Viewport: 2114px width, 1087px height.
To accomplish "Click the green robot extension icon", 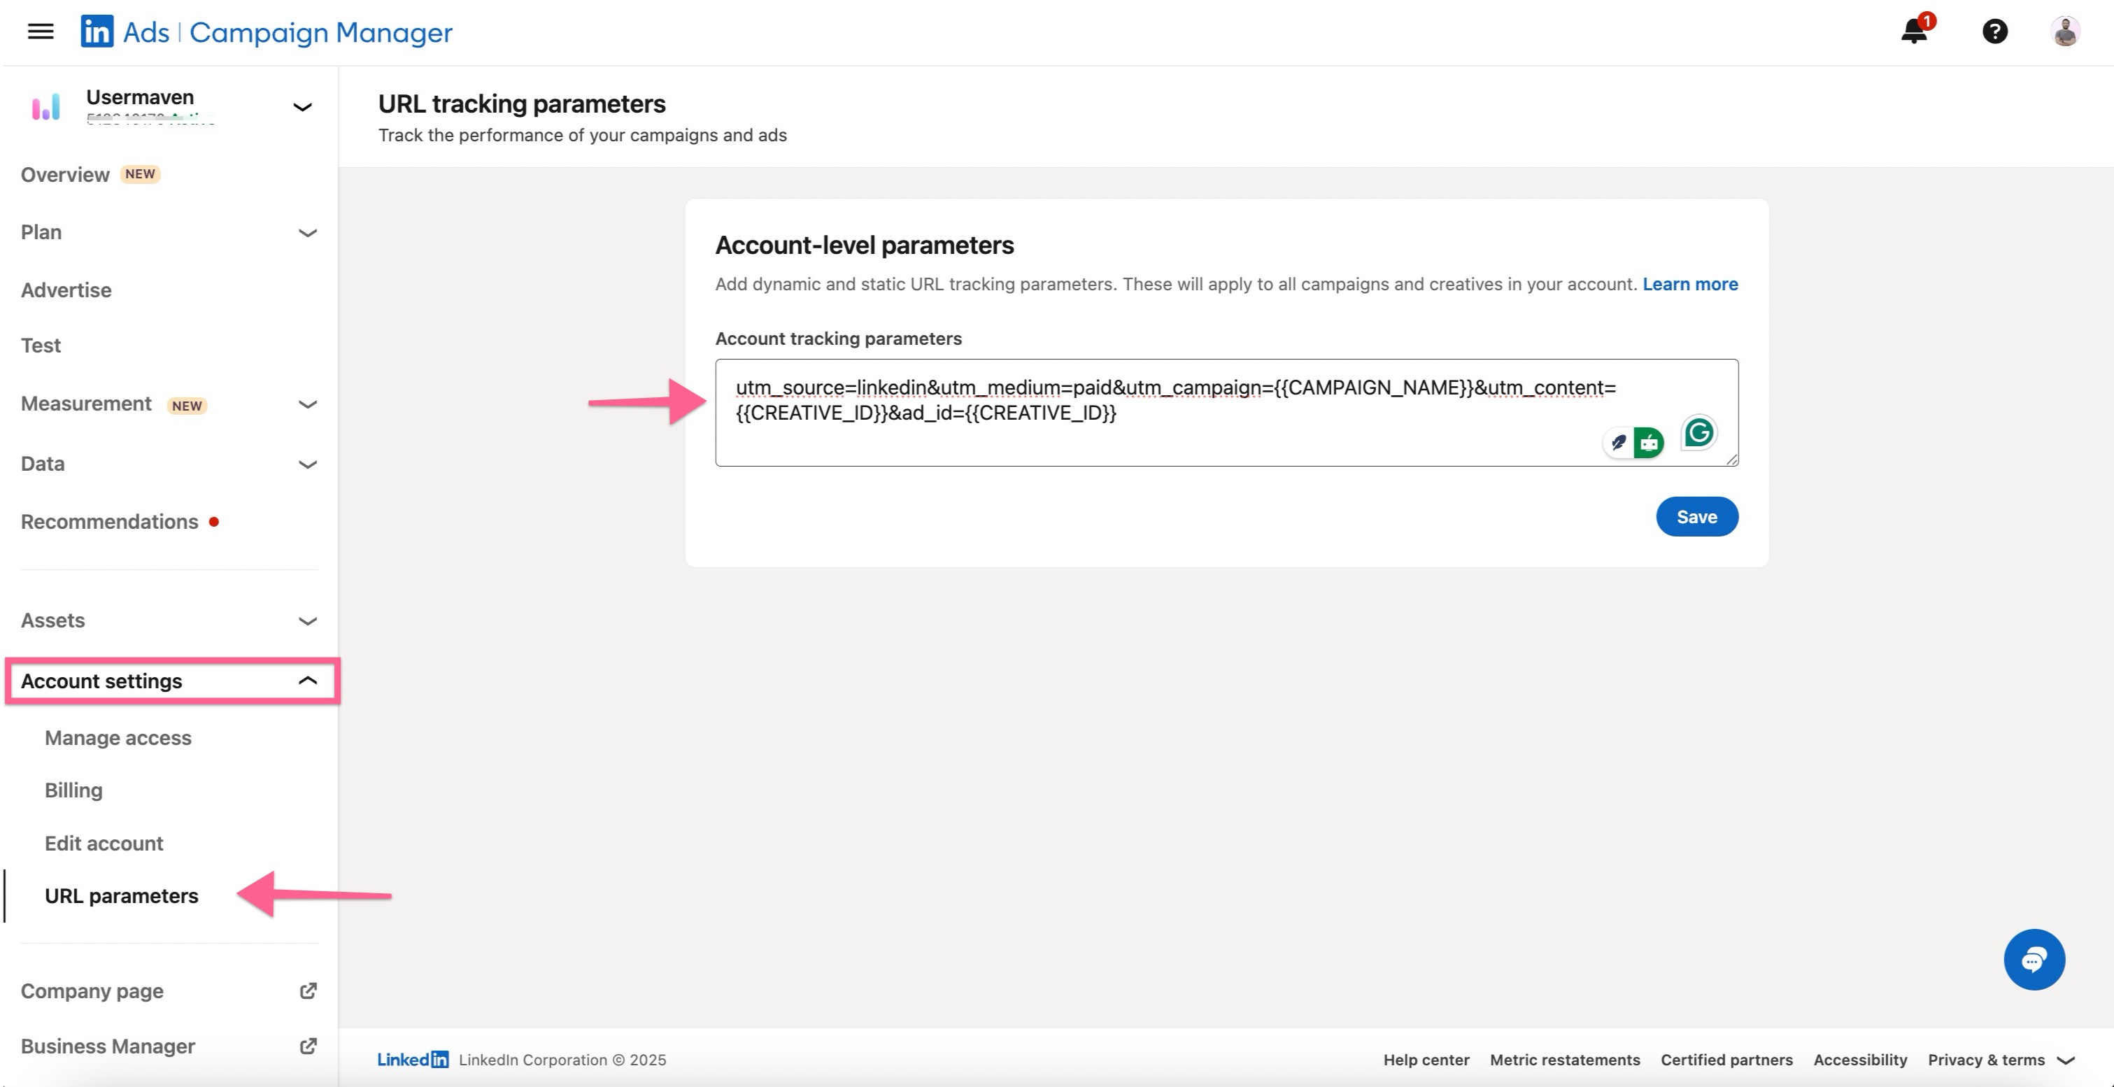I will (1649, 443).
